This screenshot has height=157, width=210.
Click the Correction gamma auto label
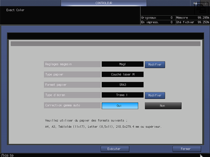[72, 105]
